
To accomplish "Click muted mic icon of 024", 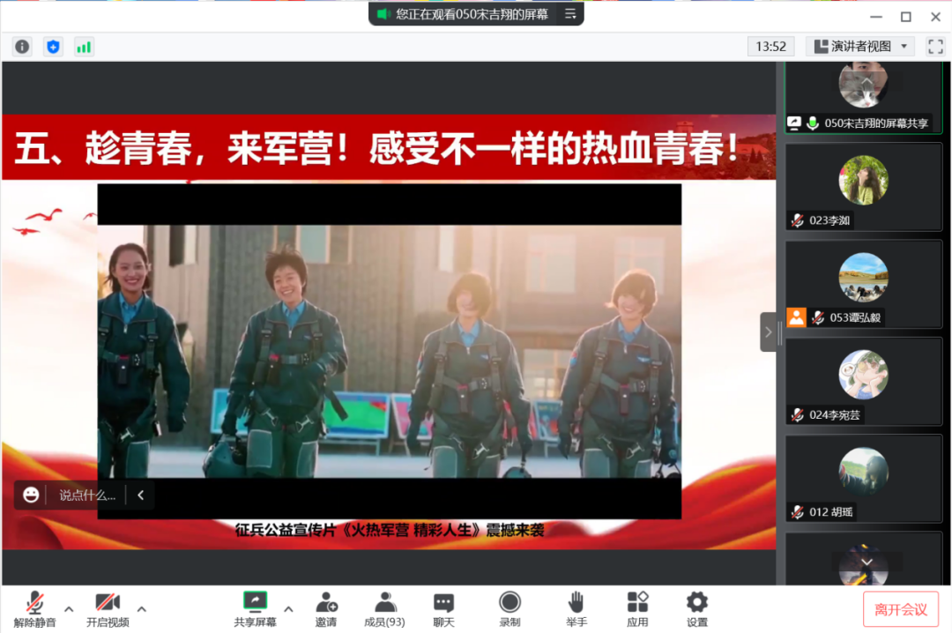I will (797, 415).
